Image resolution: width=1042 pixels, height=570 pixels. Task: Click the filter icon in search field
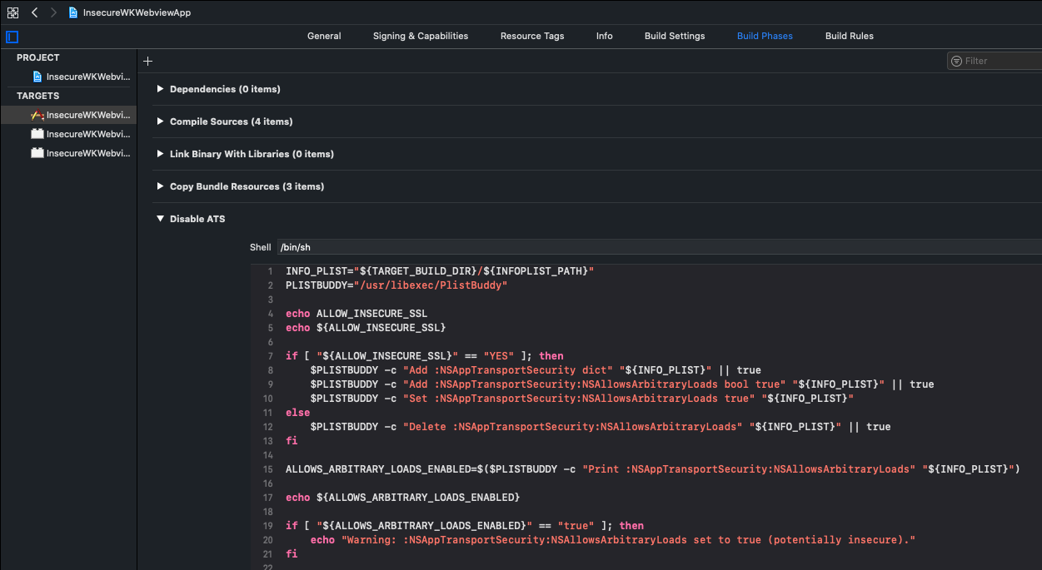[956, 61]
